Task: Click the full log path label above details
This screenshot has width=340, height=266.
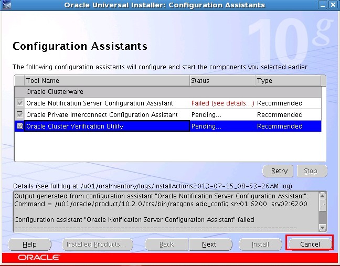Action: [153, 186]
